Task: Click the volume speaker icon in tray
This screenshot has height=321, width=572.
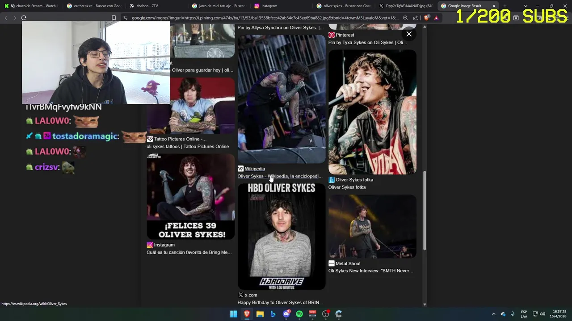Action: 543,314
